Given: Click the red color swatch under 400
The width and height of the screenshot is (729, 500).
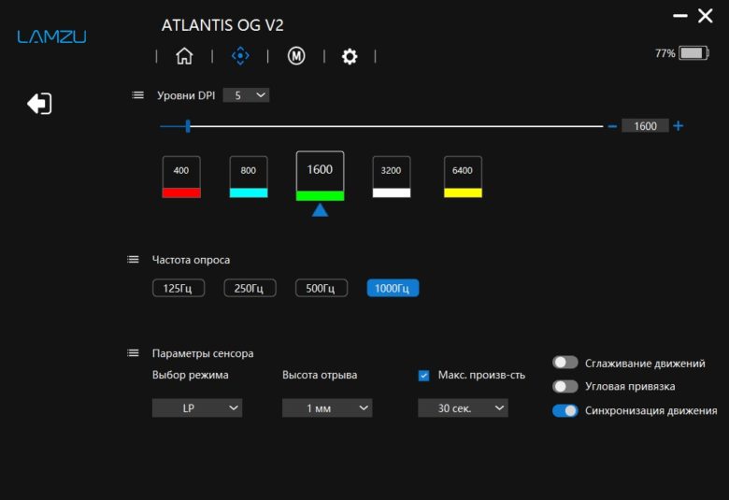Looking at the screenshot, I should (181, 193).
